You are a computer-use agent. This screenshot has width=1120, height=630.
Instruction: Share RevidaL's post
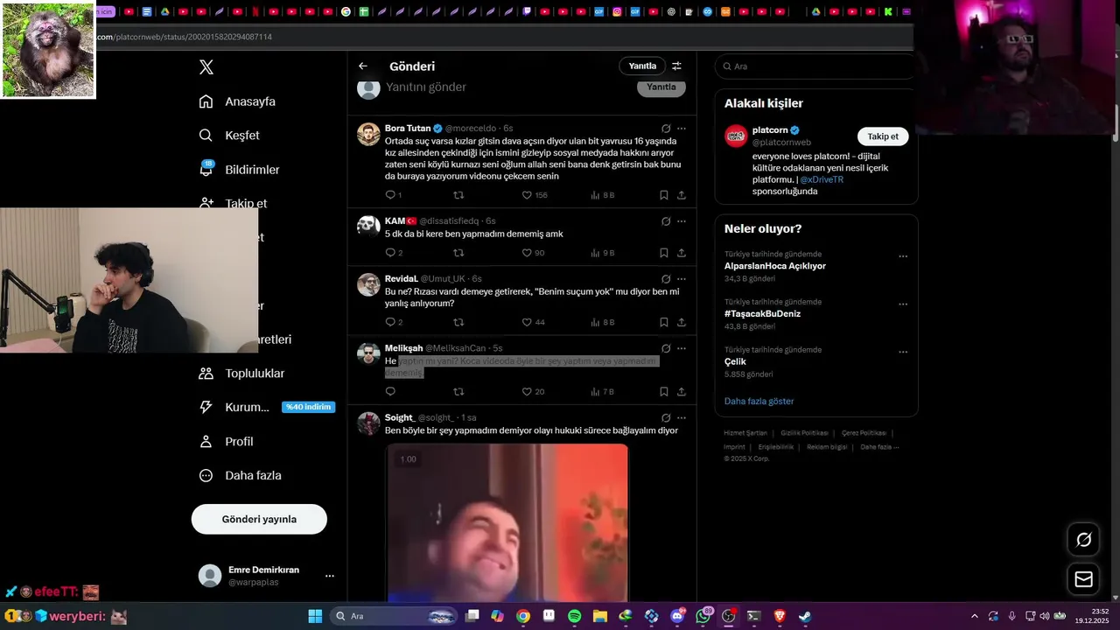point(682,322)
